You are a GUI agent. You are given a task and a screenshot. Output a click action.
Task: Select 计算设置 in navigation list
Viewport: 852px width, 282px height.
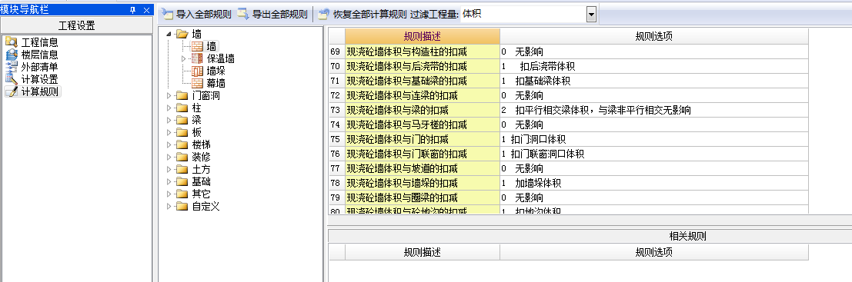tap(40, 79)
